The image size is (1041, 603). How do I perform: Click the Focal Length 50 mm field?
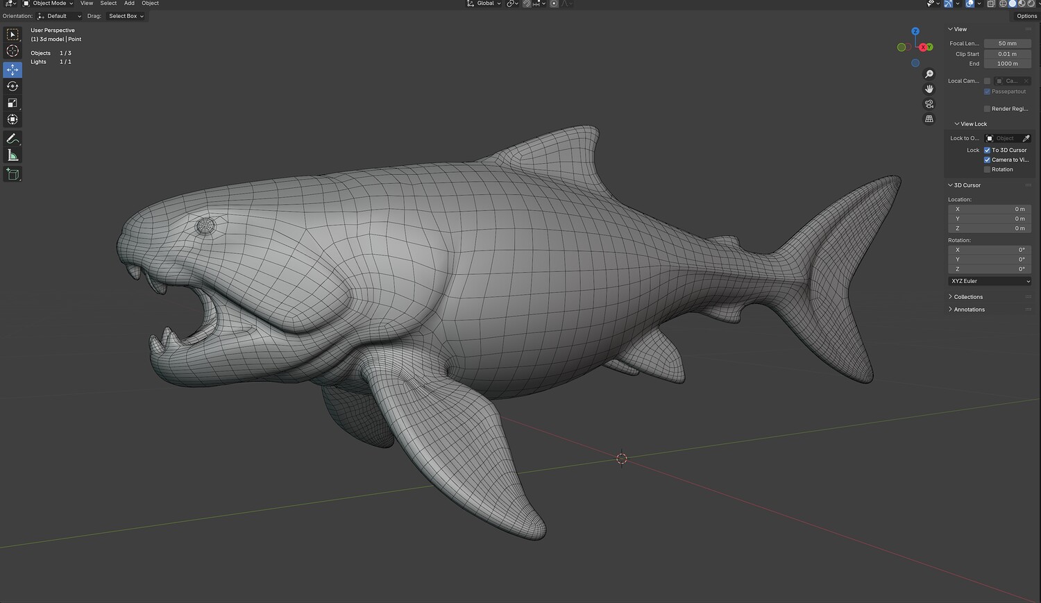click(x=1008, y=44)
